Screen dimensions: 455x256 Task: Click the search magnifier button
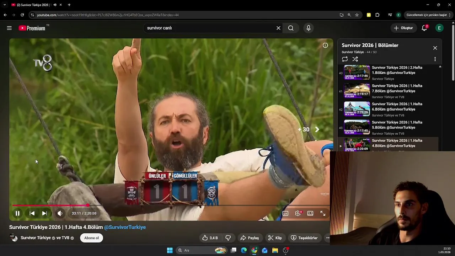pos(291,28)
